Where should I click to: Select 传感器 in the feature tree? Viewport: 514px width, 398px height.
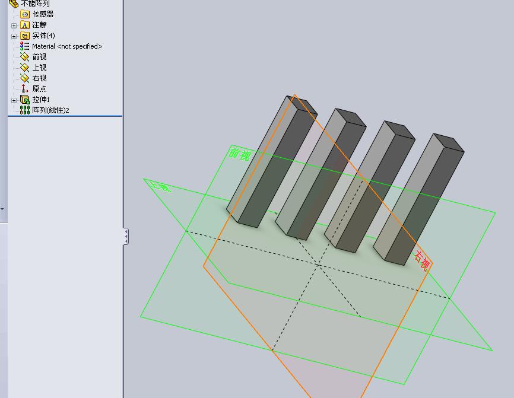(x=43, y=14)
